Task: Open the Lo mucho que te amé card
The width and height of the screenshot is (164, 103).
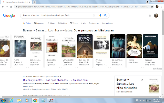Action: [118, 51]
